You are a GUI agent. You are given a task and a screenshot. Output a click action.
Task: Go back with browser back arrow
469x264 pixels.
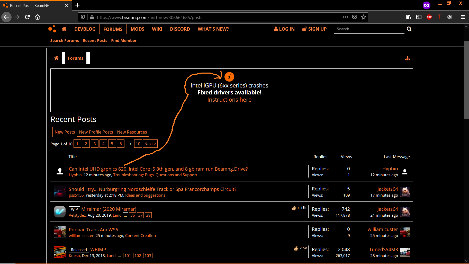point(6,17)
